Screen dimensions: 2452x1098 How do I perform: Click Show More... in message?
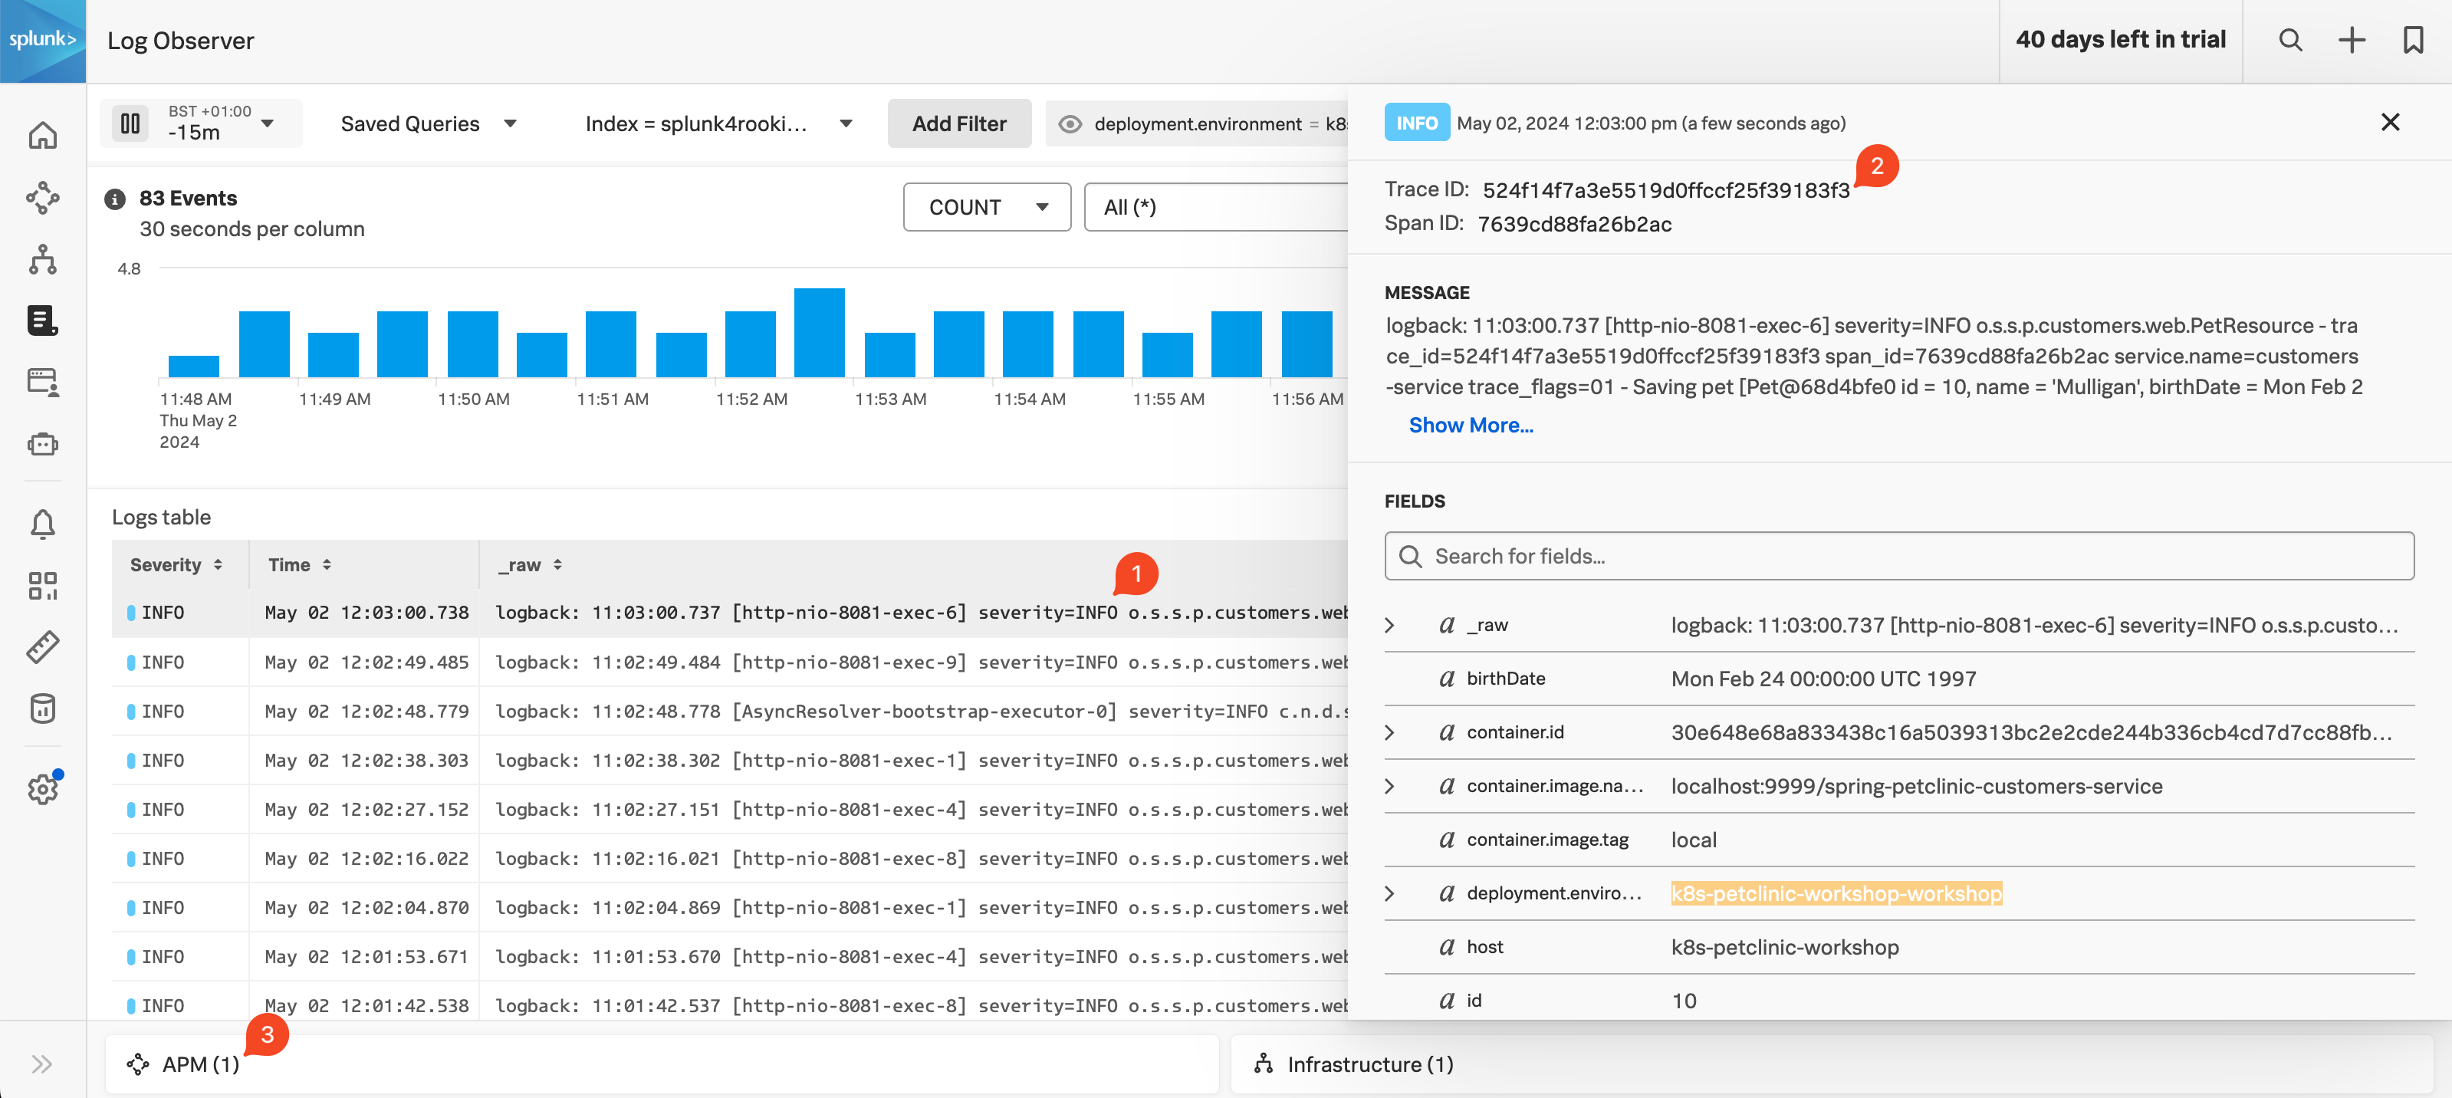pyautogui.click(x=1471, y=425)
